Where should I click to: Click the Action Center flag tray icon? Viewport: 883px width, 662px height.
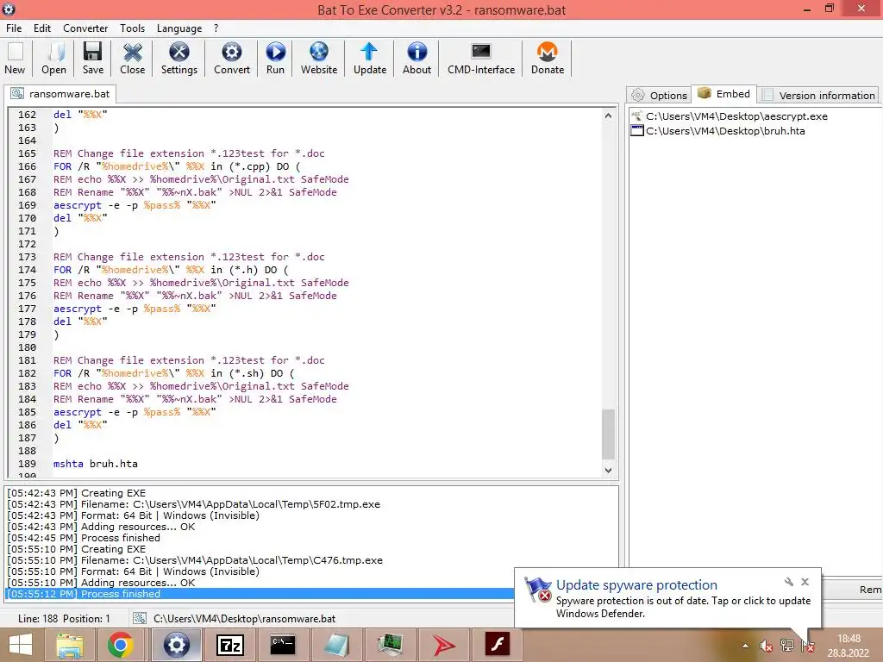807,646
